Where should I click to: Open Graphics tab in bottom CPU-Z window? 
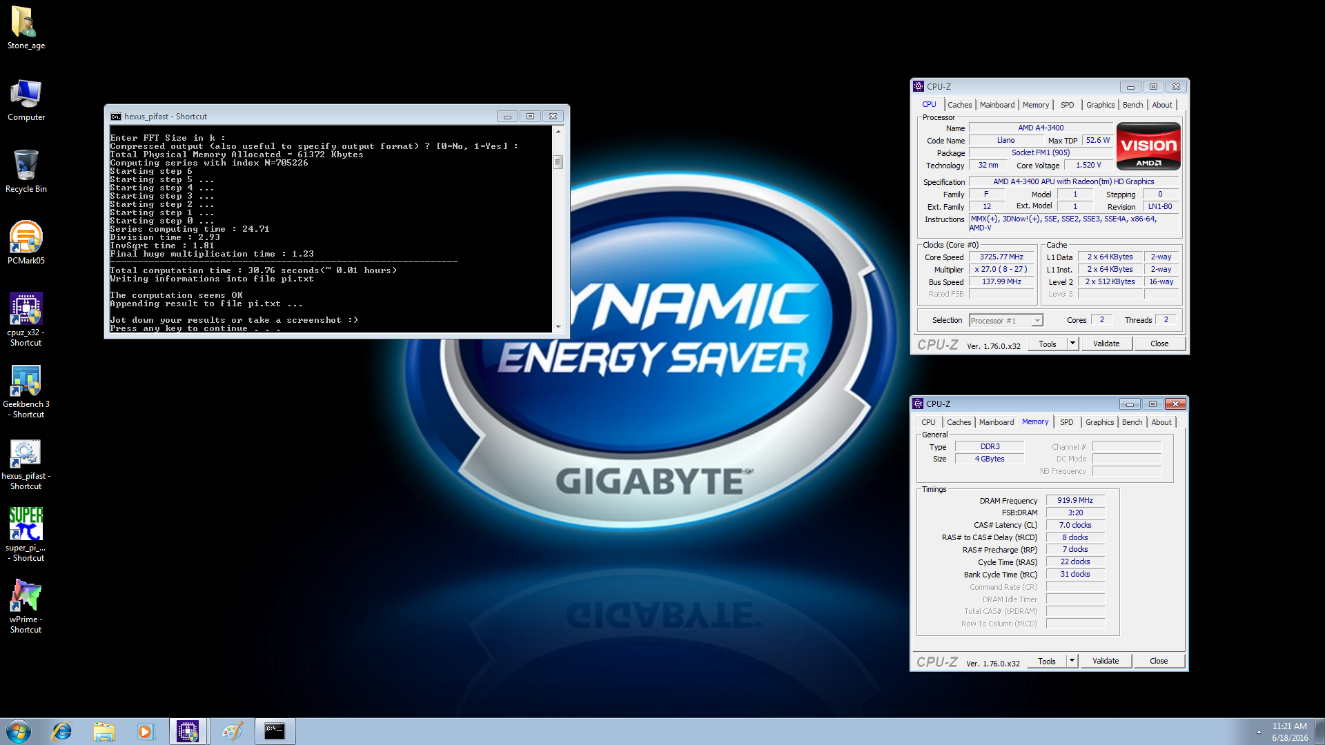click(1099, 422)
